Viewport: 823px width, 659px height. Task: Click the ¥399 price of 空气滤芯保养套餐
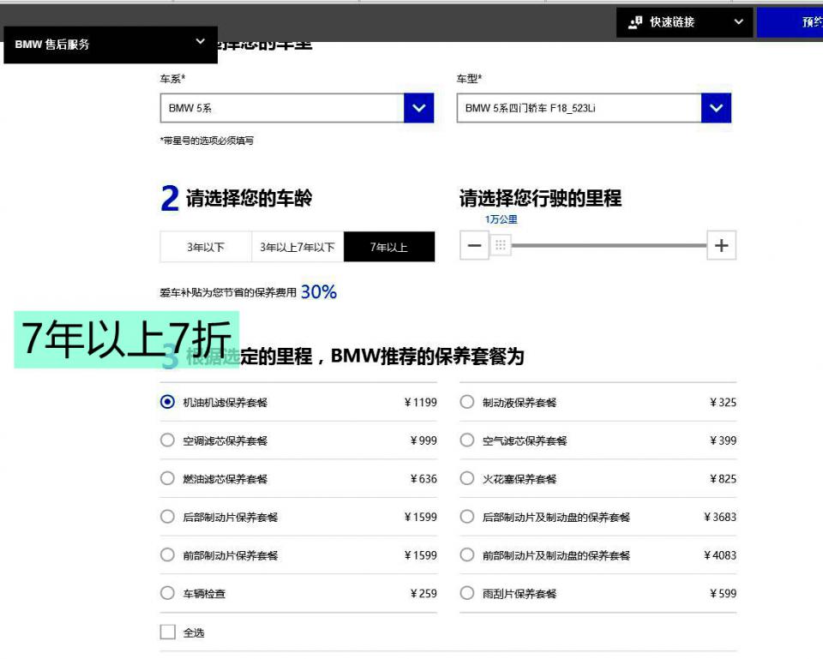click(723, 440)
